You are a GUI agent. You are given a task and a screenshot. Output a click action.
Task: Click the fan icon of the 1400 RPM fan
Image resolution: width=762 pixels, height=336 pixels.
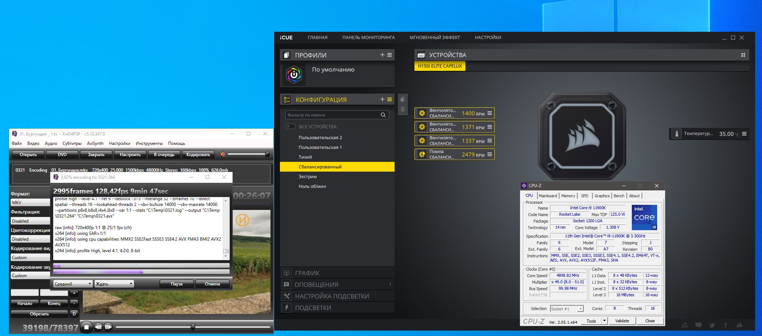(422, 113)
